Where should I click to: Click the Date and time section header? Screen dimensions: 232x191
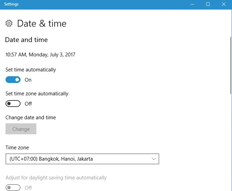coord(26,40)
